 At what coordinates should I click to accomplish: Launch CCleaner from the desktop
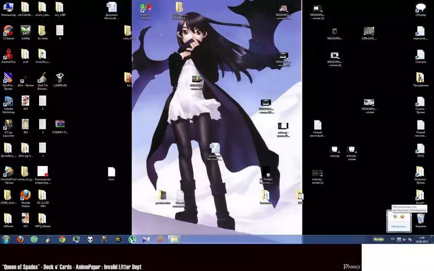pyautogui.click(x=8, y=33)
